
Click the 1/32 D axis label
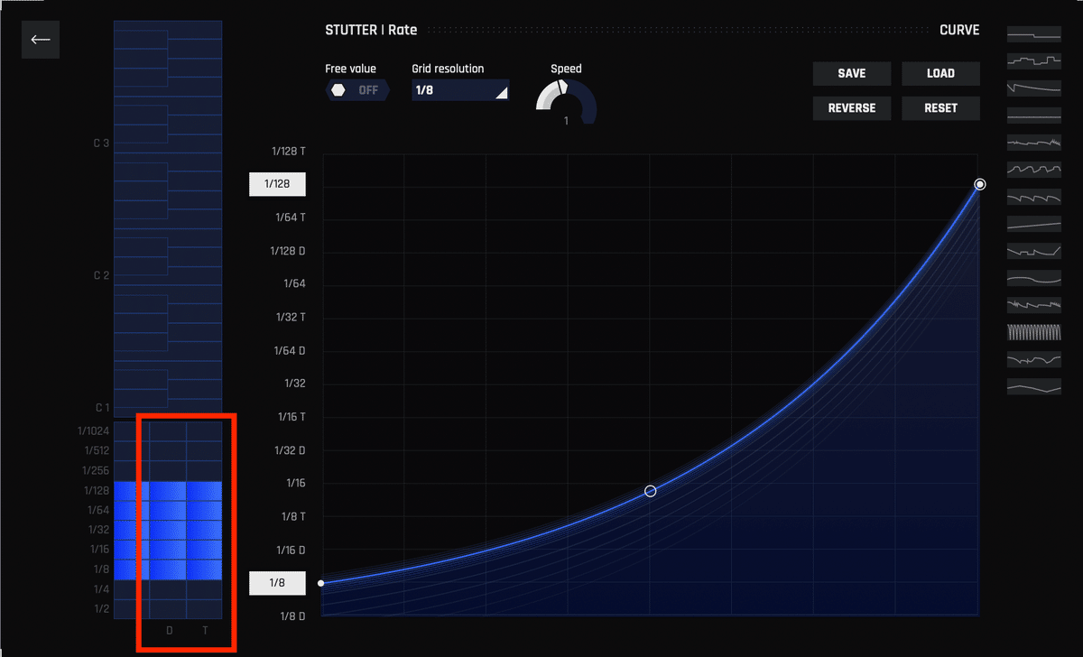(291, 450)
